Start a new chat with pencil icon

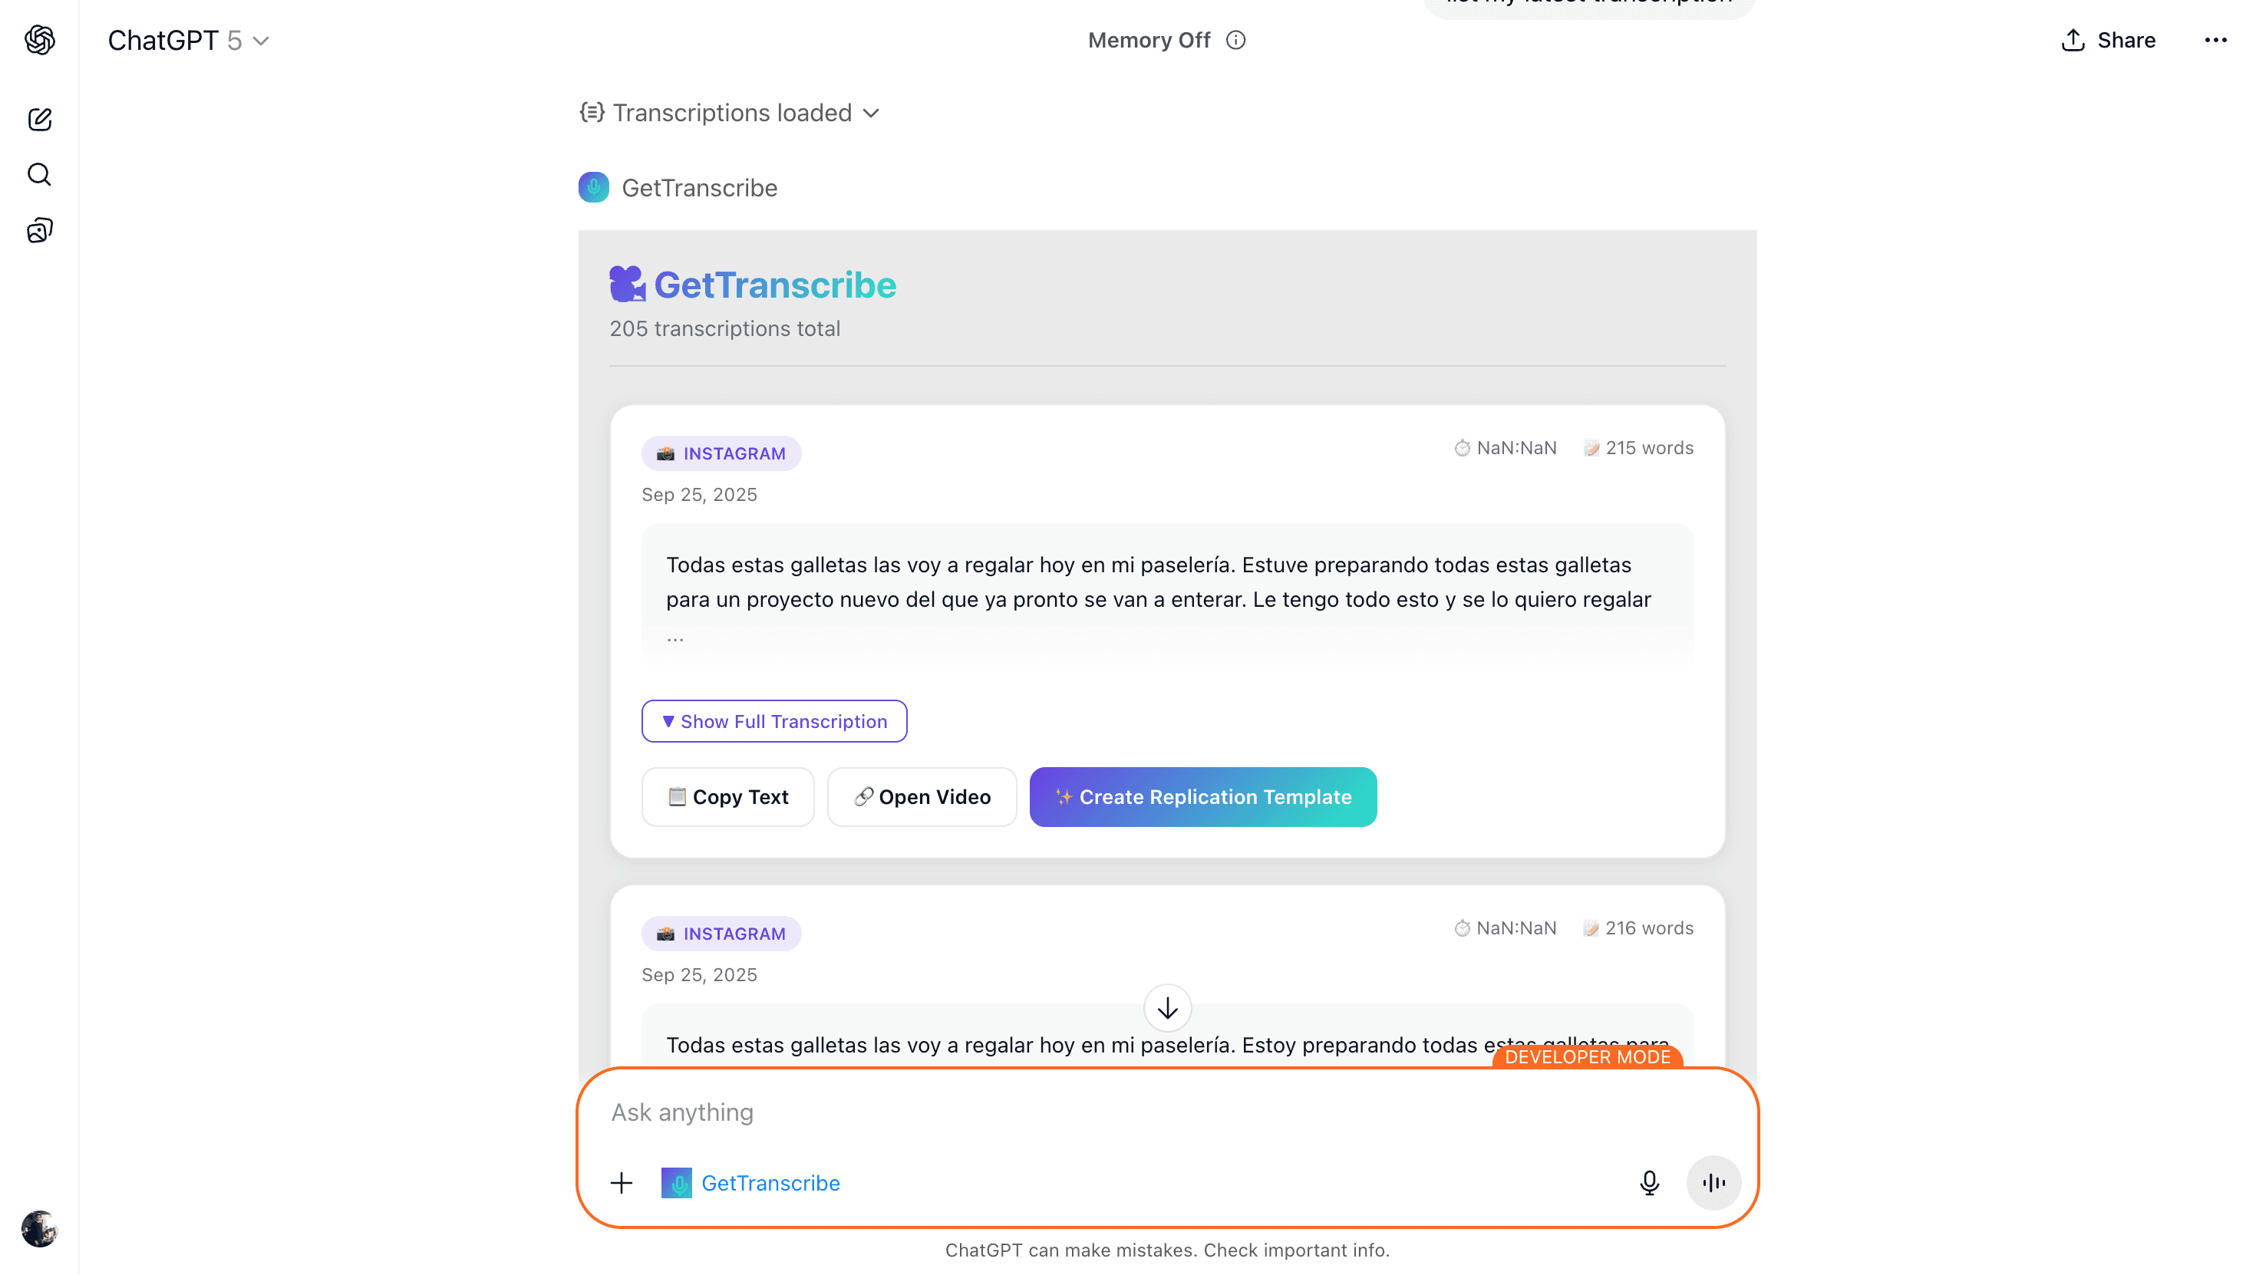(x=39, y=119)
